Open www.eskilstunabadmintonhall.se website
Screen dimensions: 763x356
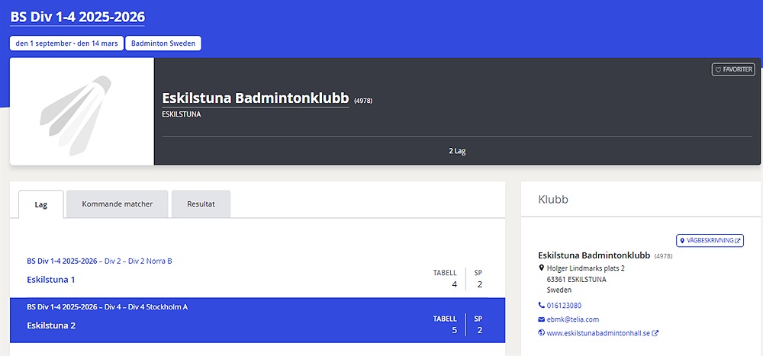(x=598, y=334)
